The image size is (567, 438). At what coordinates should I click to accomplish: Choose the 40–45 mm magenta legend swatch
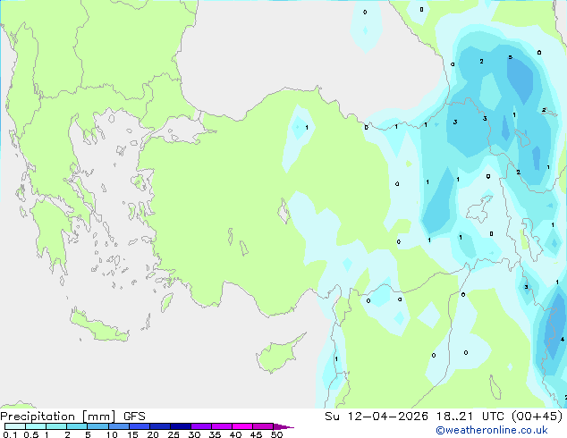click(x=242, y=426)
